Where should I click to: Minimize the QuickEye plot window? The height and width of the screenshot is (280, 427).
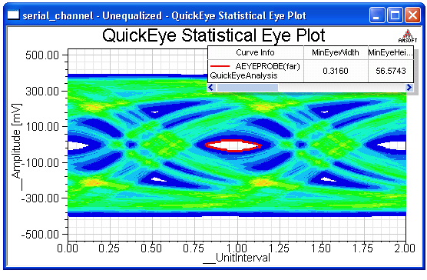[x=377, y=15]
